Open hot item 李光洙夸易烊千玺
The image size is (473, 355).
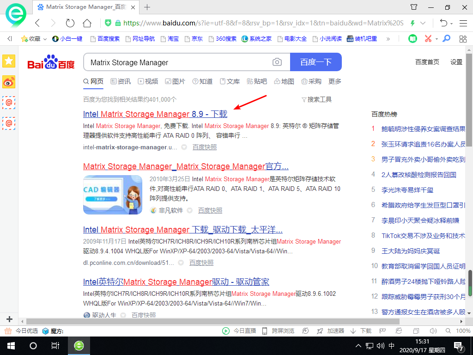407,190
